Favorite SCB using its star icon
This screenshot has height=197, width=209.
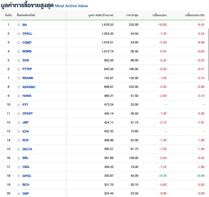pyautogui.click(x=19, y=60)
